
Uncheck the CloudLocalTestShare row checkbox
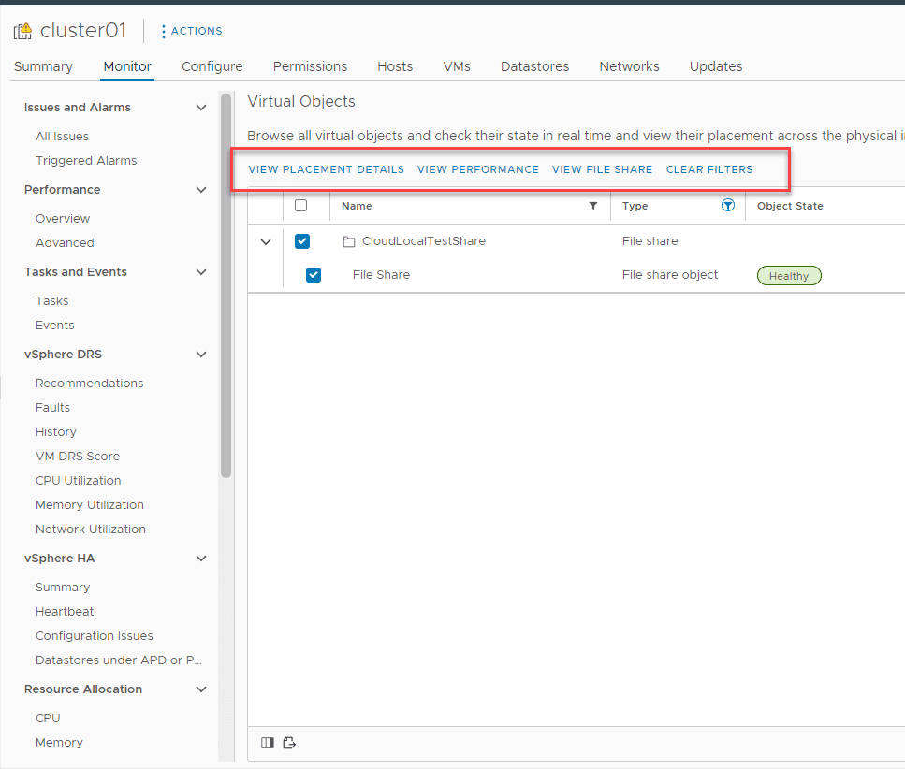(x=302, y=240)
